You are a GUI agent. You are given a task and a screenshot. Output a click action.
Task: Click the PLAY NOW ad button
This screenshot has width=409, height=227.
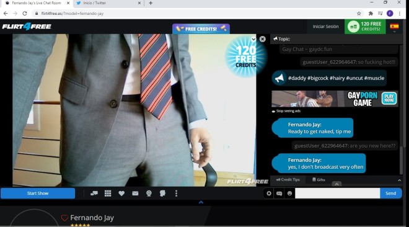point(389,99)
